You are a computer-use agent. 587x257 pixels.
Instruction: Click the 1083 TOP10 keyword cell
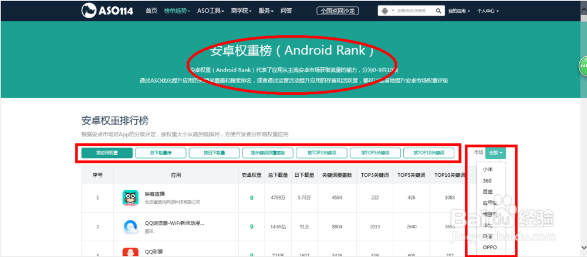click(450, 198)
